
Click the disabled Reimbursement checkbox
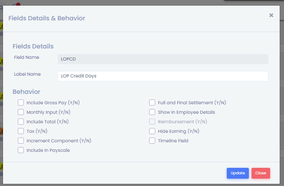[x=152, y=122]
